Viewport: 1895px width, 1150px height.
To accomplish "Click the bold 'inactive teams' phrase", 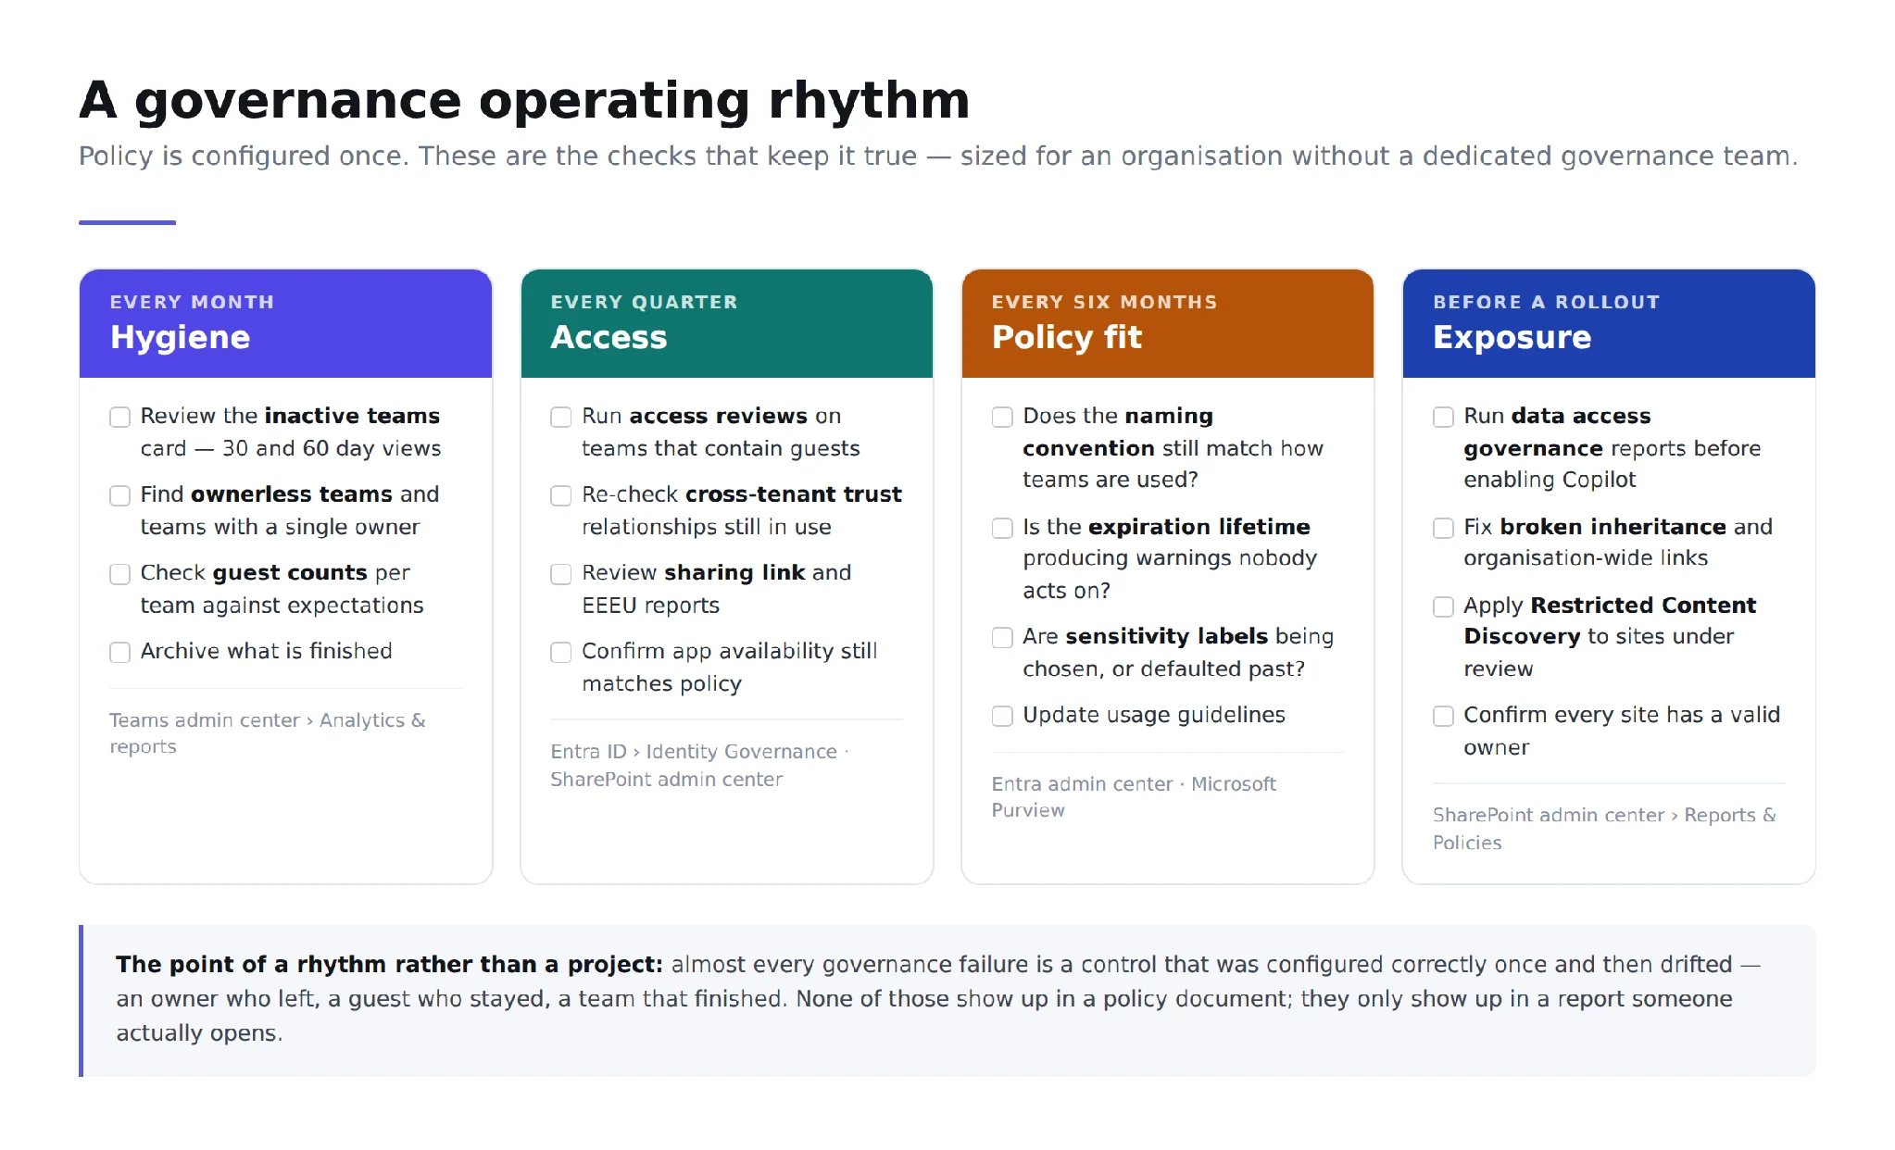I will 352,416.
